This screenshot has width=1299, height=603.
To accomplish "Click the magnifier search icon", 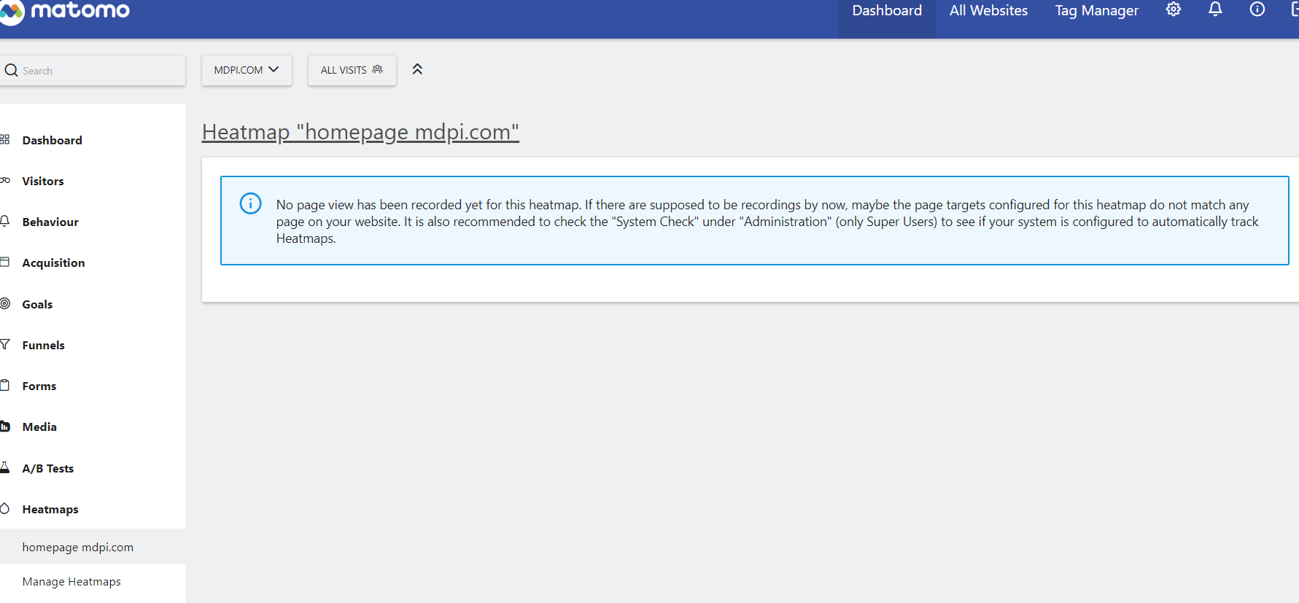I will coord(11,70).
